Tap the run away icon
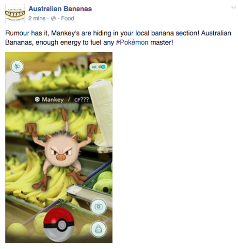This screenshot has width=238, height=249. click(x=17, y=66)
